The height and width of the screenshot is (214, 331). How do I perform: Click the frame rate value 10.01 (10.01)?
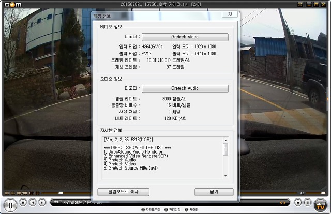tap(159, 60)
